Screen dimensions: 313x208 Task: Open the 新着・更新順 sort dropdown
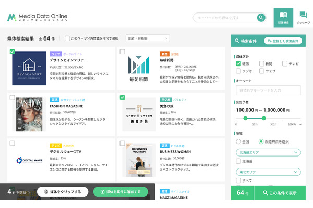tap(148, 38)
